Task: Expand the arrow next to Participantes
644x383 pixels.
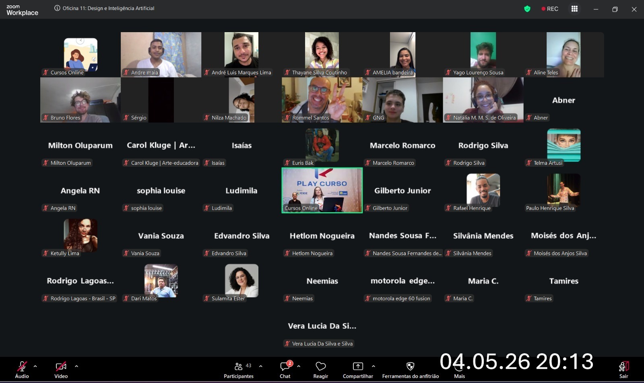Action: pos(261,367)
